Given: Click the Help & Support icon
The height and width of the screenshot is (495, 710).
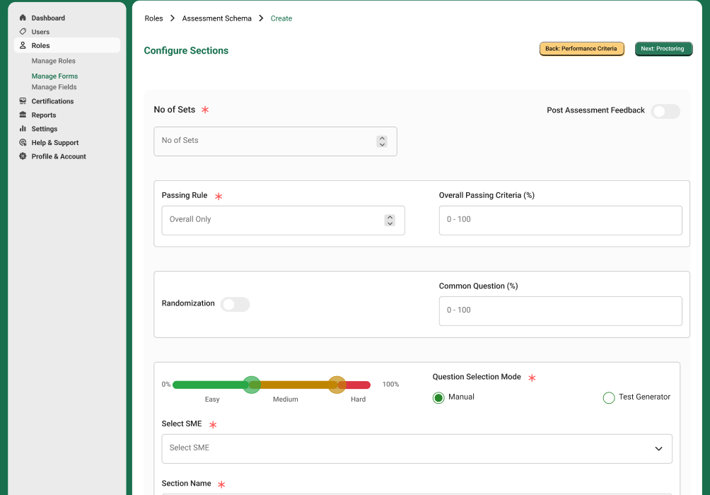Looking at the screenshot, I should (23, 142).
